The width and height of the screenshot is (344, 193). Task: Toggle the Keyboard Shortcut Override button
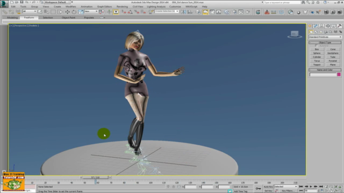click(x=116, y=12)
